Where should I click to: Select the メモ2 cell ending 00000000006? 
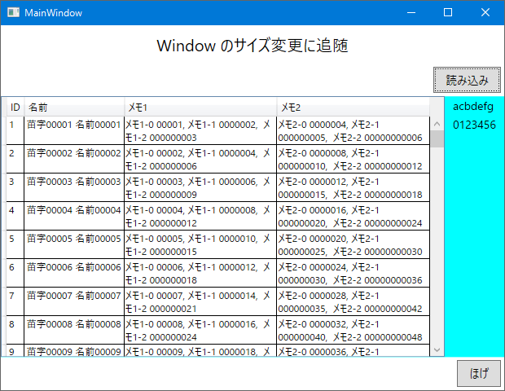tap(353, 131)
